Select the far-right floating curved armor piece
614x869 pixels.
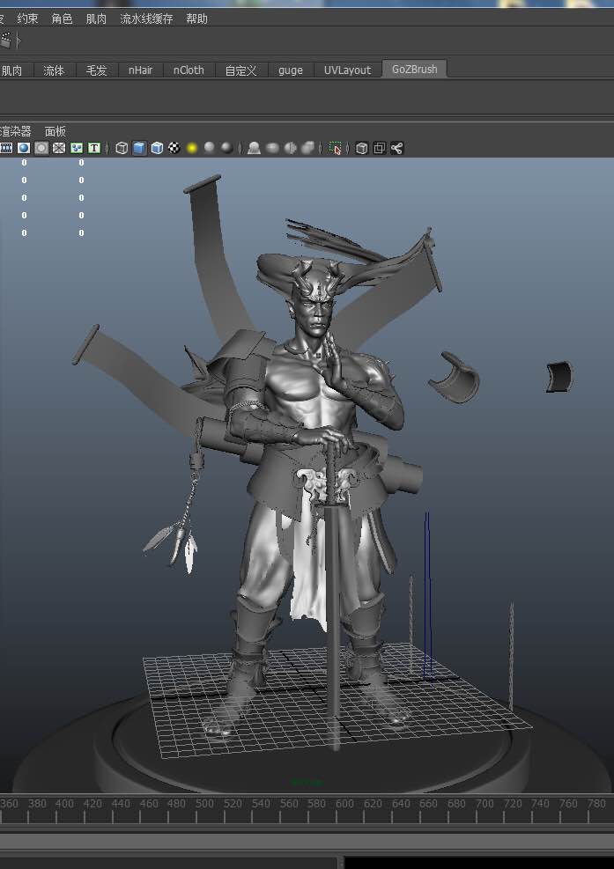click(559, 377)
